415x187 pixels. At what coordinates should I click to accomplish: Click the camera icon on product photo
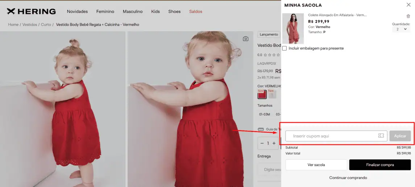tap(245, 39)
